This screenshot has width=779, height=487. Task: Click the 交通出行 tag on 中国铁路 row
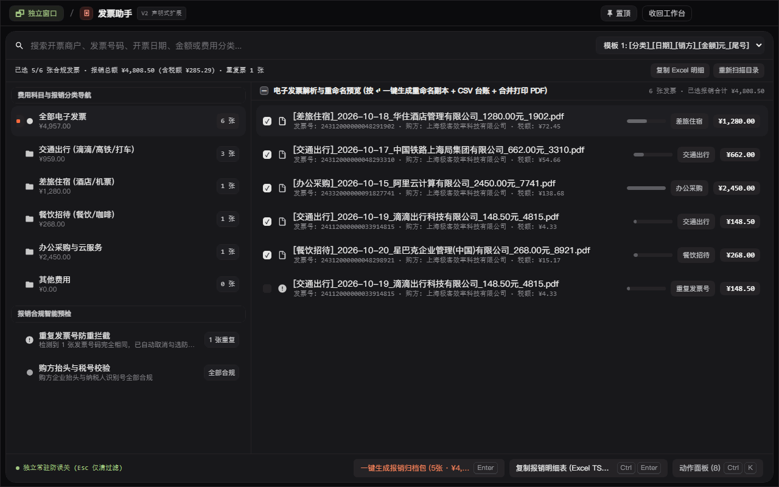click(696, 155)
